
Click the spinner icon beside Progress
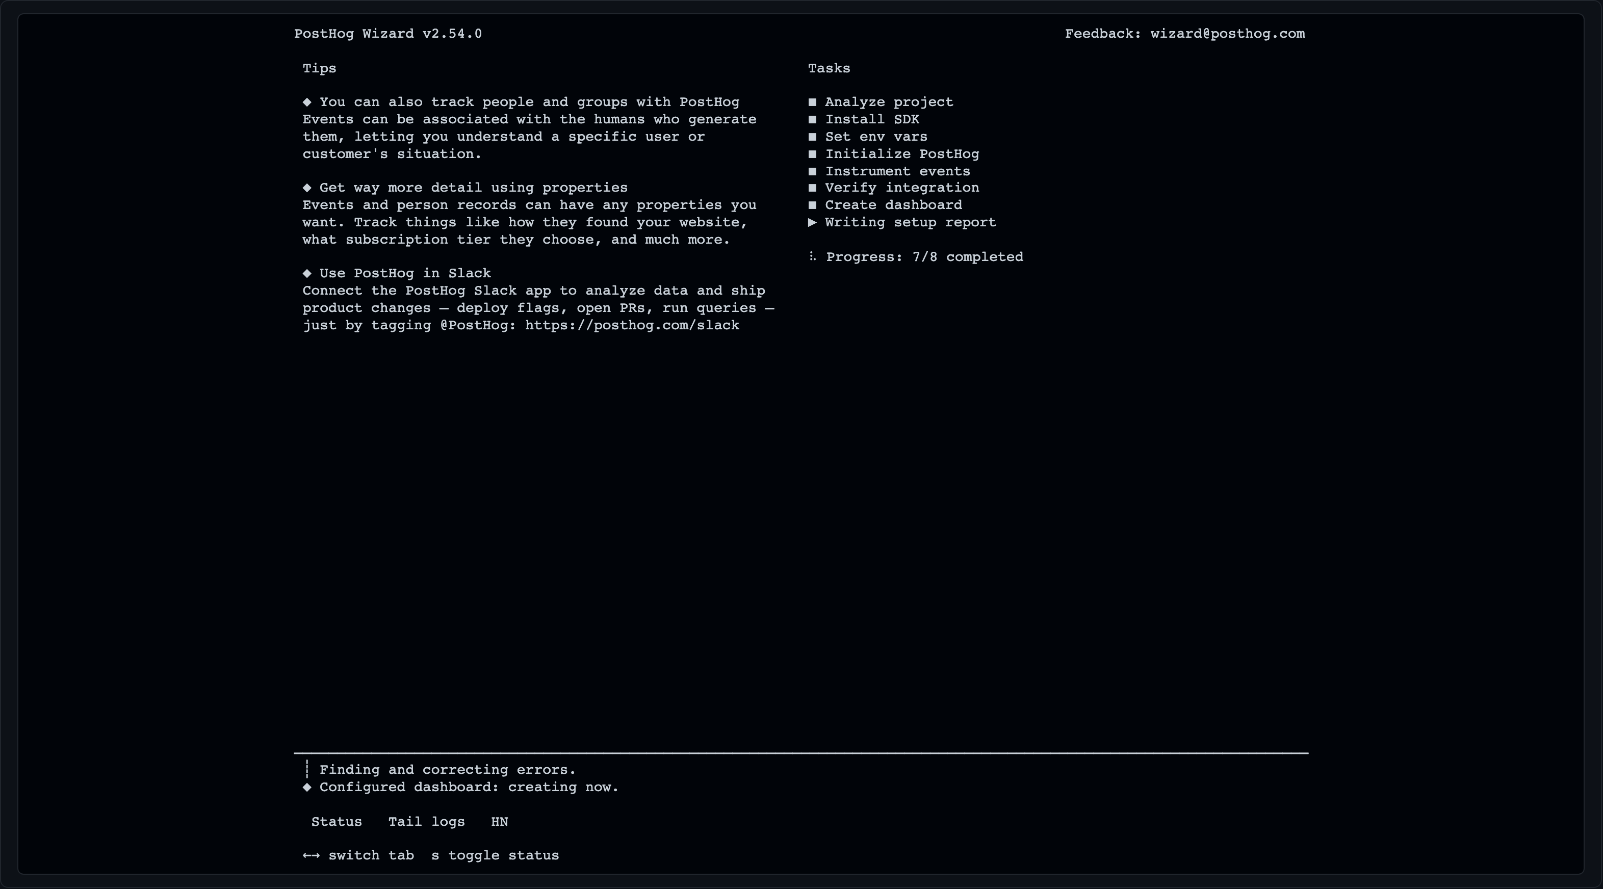[812, 256]
